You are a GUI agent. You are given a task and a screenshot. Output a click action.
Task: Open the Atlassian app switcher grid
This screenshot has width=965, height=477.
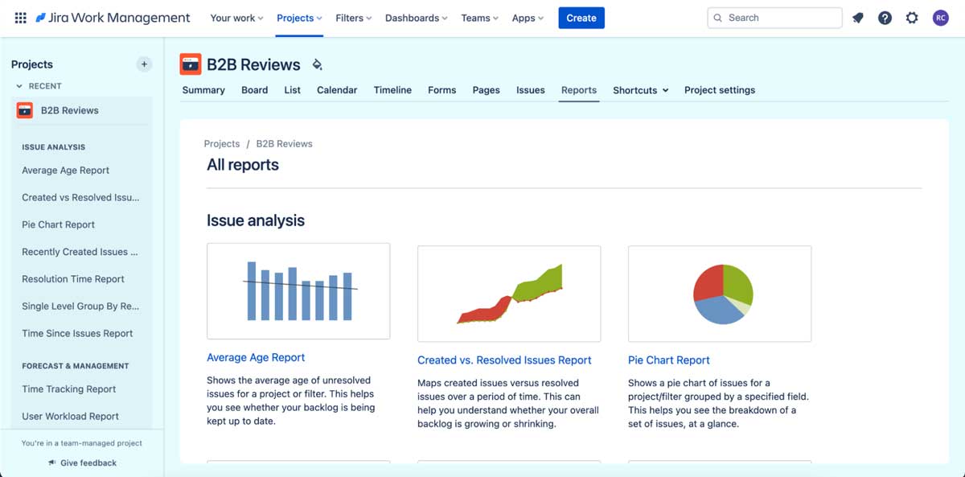(19, 17)
